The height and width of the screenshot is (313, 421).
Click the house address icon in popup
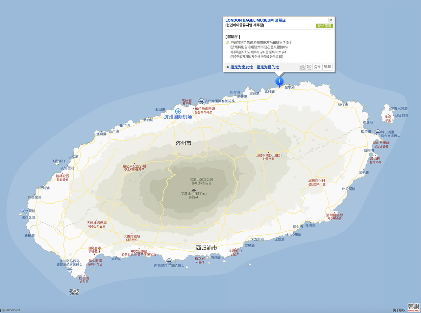pos(227,43)
